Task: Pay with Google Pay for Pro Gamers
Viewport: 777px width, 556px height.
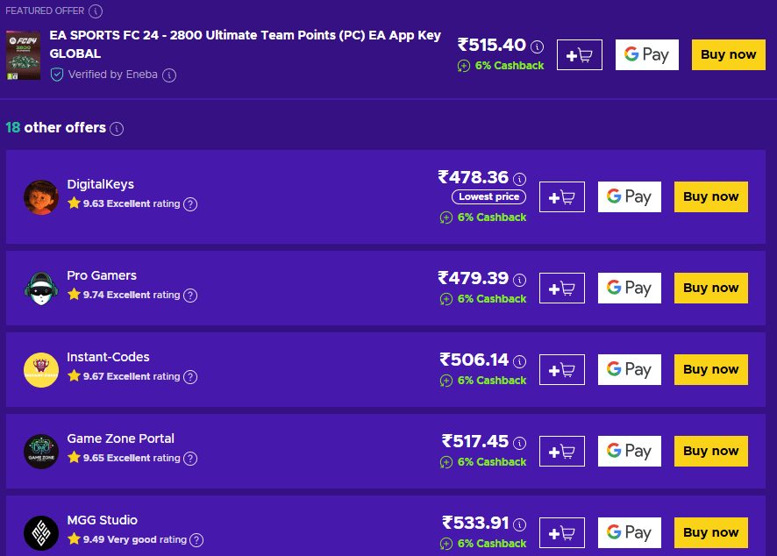Action: [629, 289]
